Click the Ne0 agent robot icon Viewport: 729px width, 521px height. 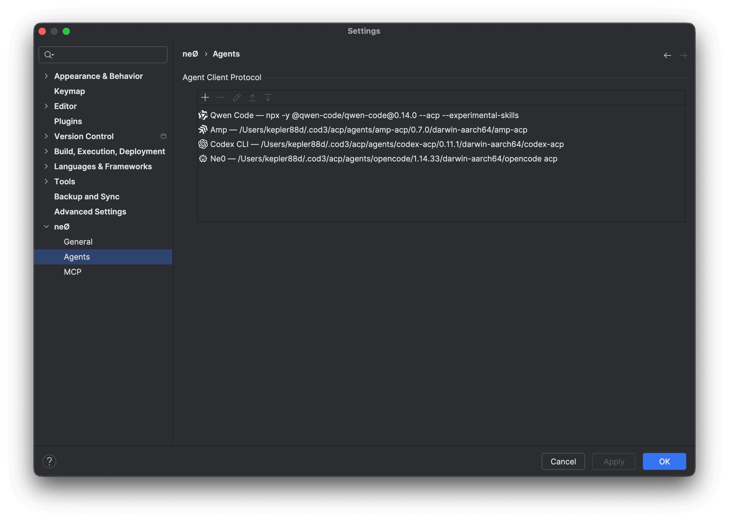(203, 158)
